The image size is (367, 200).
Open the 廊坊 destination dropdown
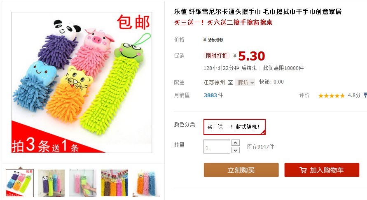click(x=245, y=82)
